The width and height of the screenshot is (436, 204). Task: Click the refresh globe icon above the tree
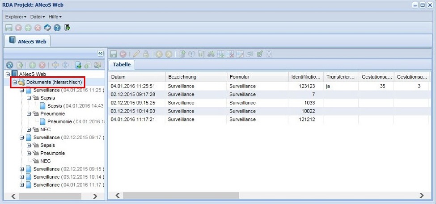point(9,65)
